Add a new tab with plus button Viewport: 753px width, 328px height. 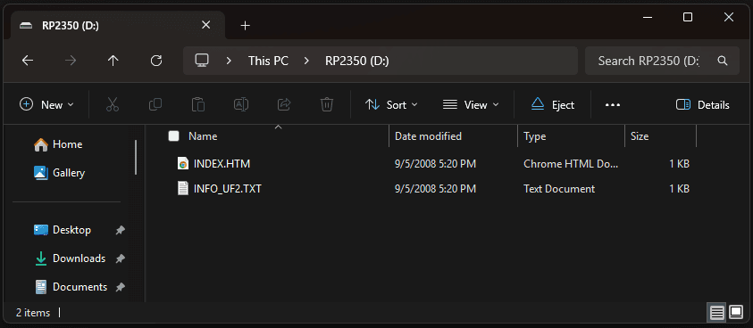point(246,26)
